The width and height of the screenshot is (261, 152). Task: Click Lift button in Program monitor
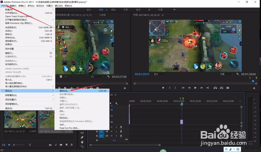click(x=215, y=88)
